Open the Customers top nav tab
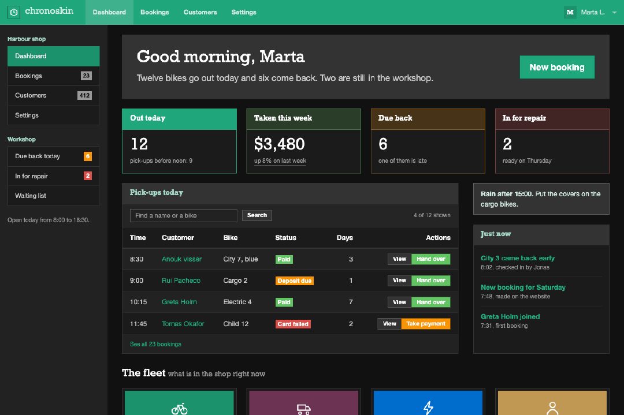The width and height of the screenshot is (624, 415). [200, 12]
